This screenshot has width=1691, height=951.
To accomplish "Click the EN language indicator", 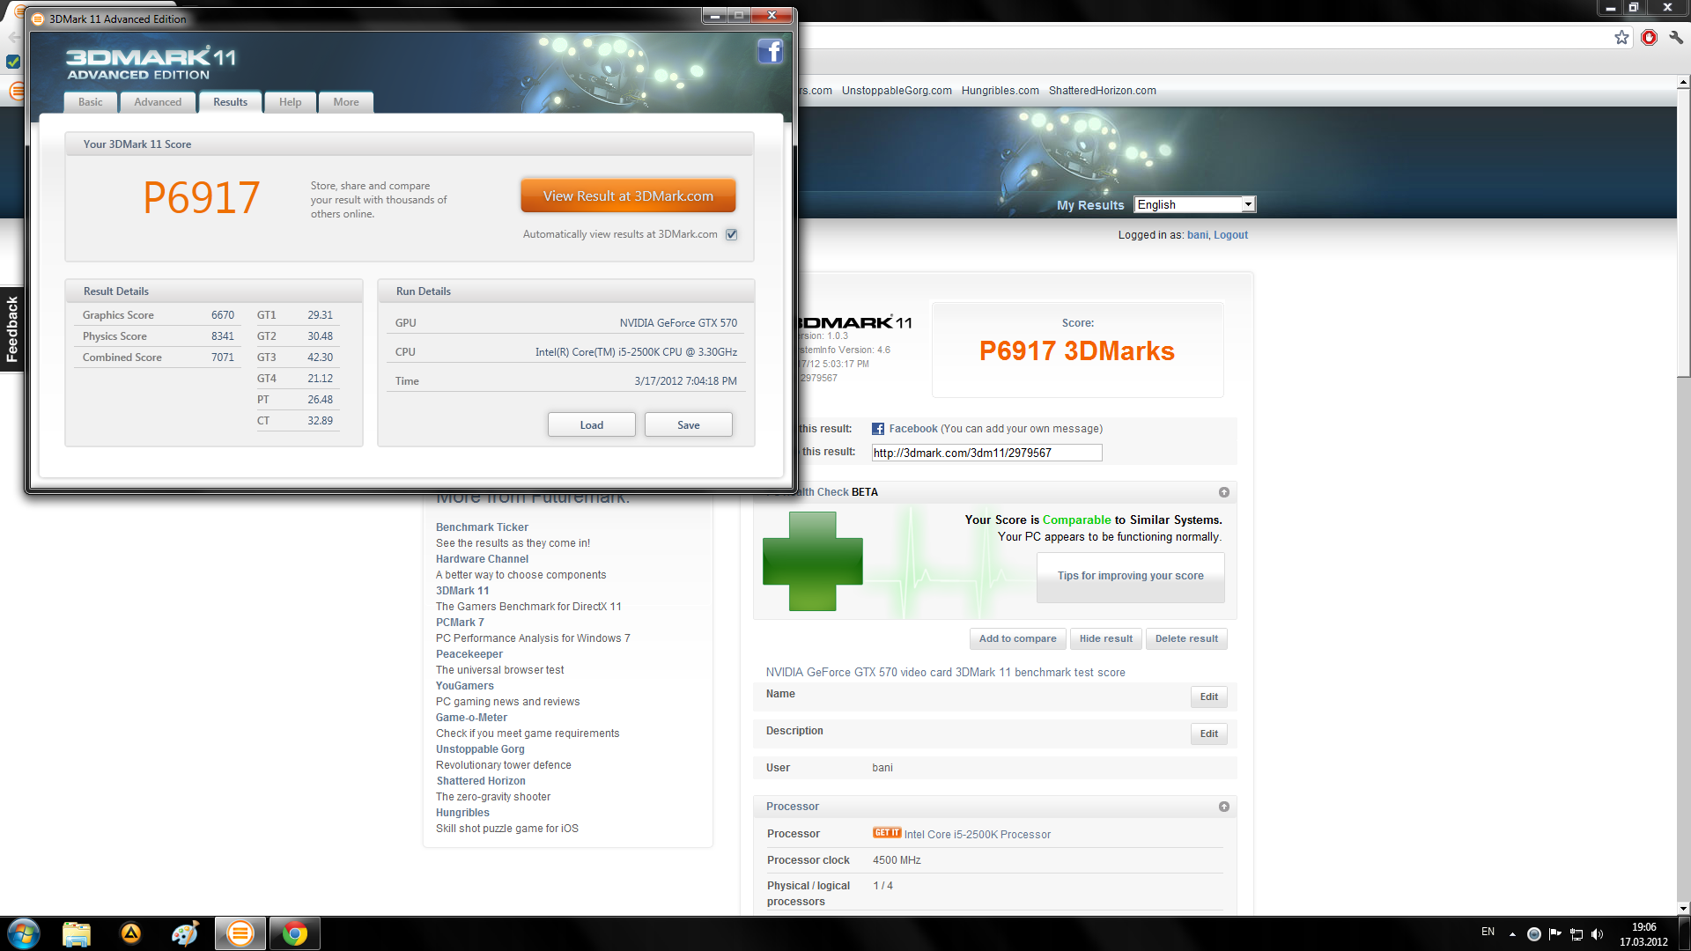I will [x=1488, y=932].
